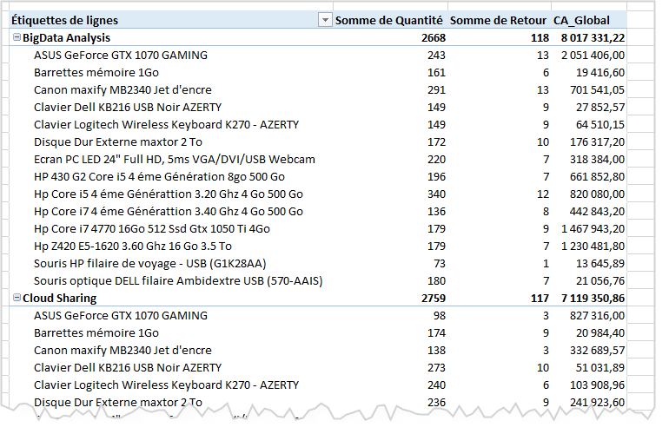
Task: Select Clavier Logitech K270 row under BigData Analysis
Action: point(167,124)
